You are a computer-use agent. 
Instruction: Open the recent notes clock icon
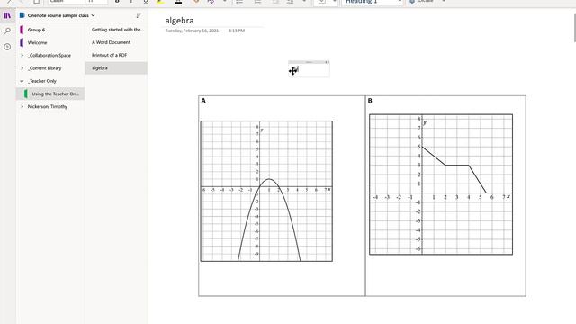click(7, 47)
